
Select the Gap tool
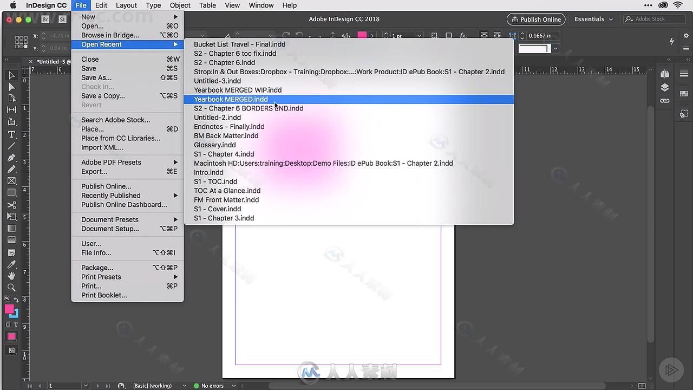(x=11, y=110)
